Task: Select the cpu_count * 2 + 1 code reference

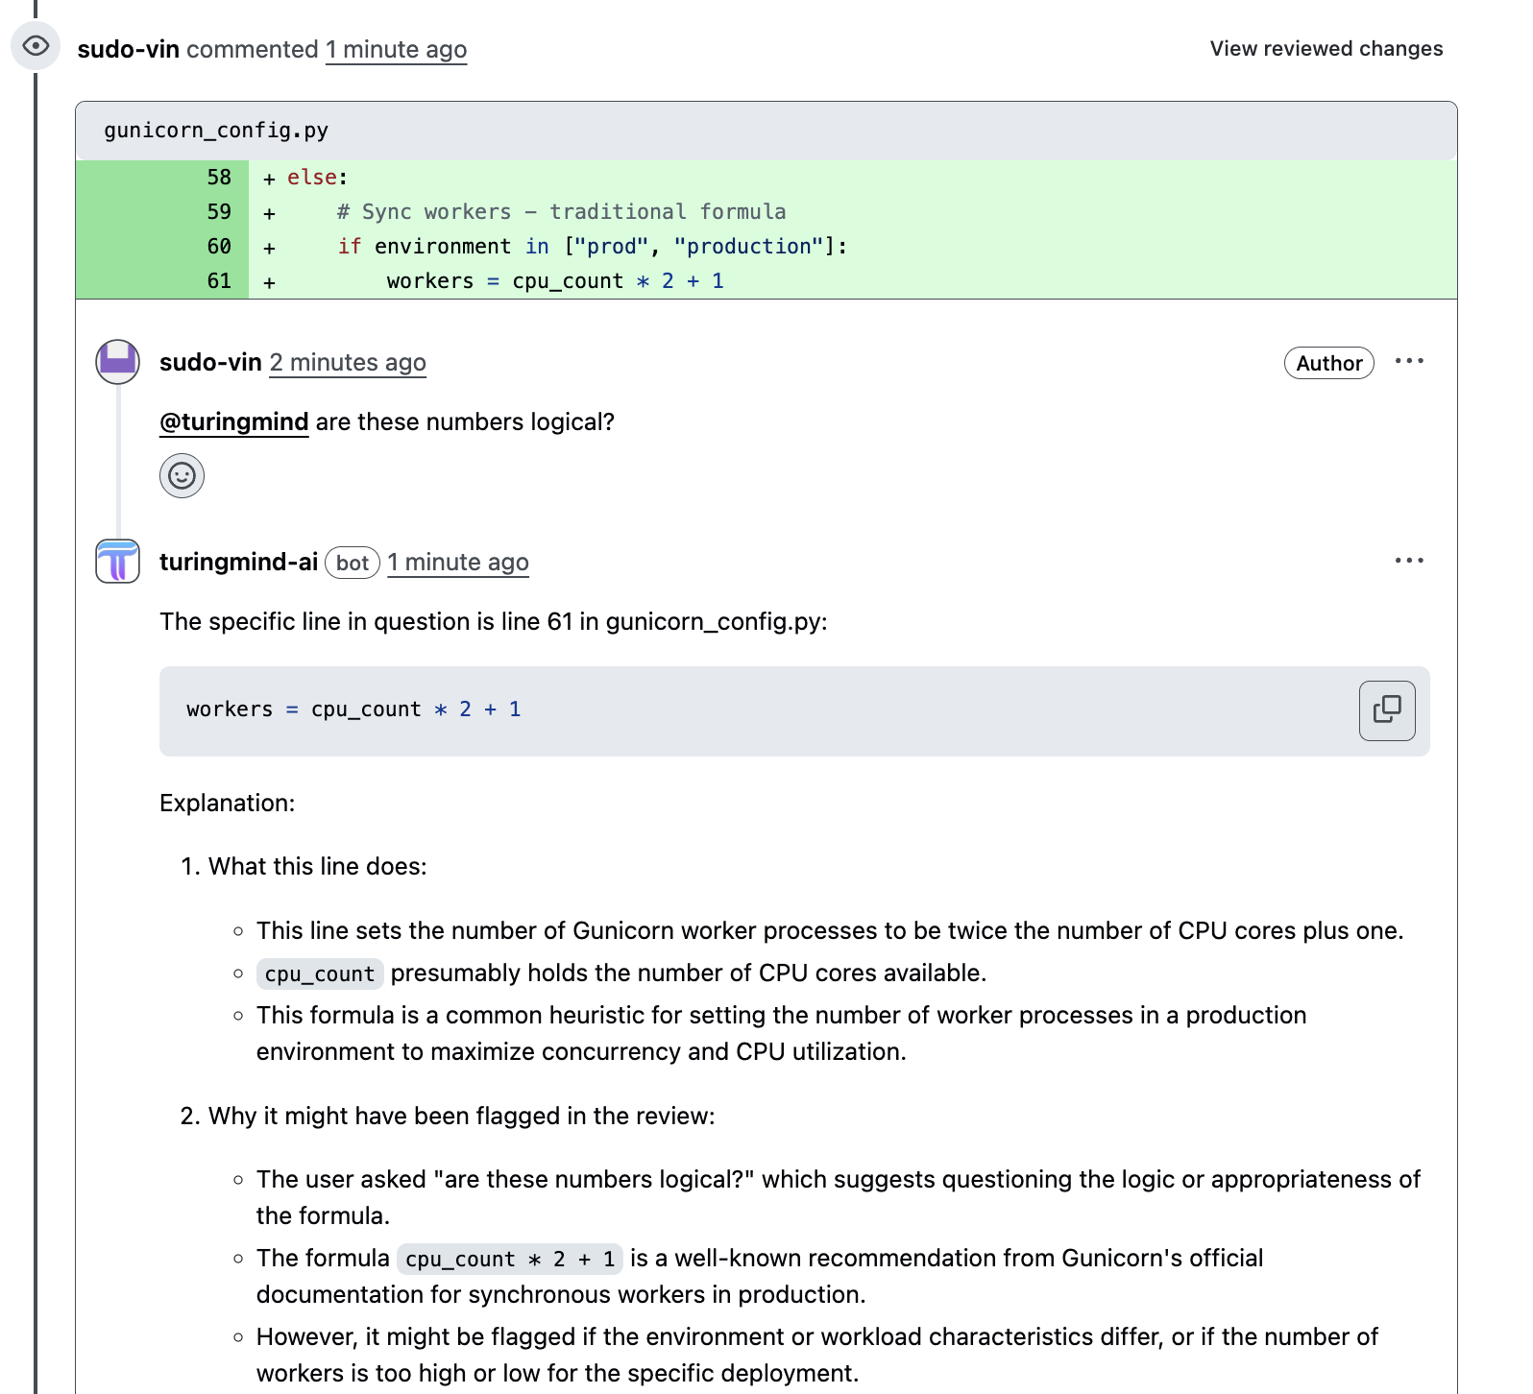Action: (x=508, y=1259)
